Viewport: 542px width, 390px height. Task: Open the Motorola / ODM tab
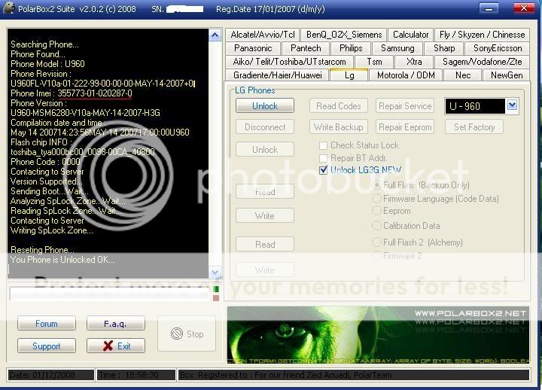406,75
